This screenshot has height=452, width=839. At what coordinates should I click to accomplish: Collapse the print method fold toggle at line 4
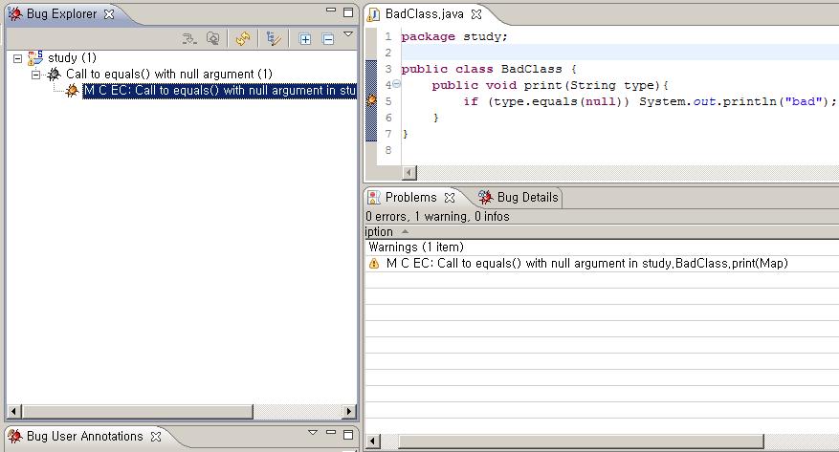click(x=396, y=84)
